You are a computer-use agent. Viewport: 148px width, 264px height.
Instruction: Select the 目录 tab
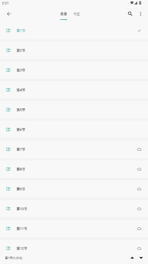[64, 14]
